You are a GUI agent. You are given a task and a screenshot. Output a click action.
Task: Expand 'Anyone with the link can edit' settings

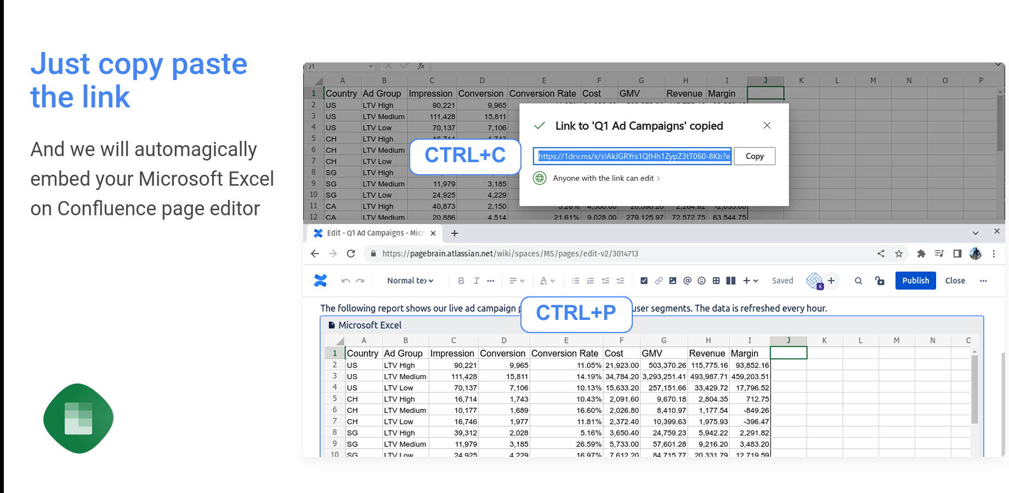(x=606, y=178)
